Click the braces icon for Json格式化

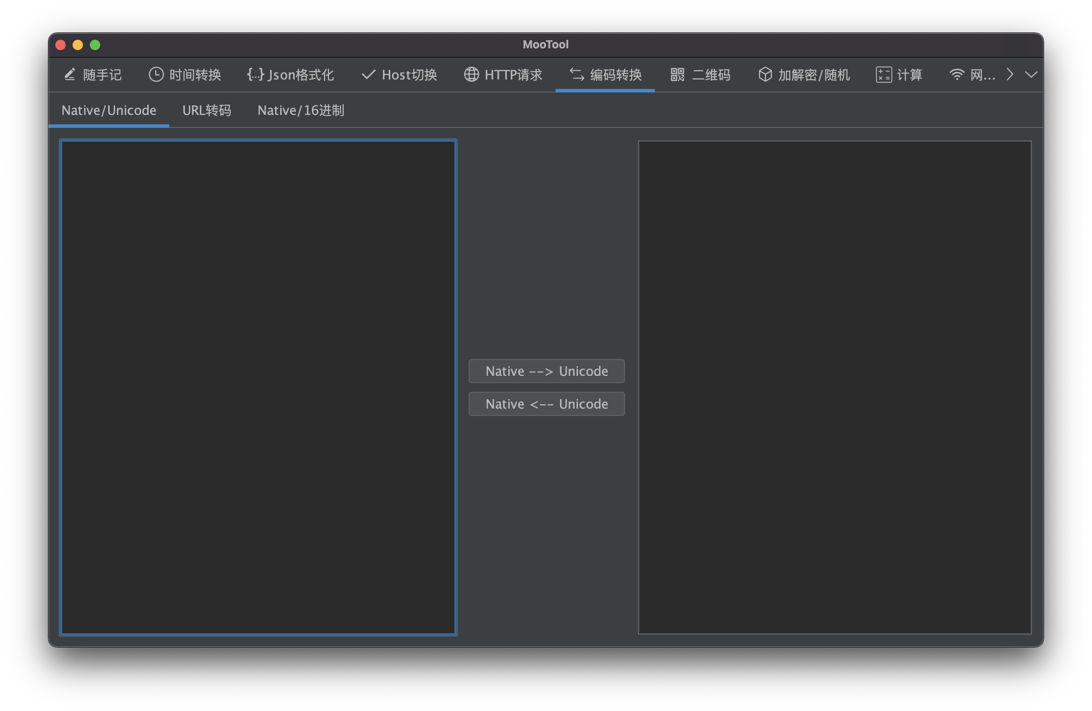click(256, 74)
